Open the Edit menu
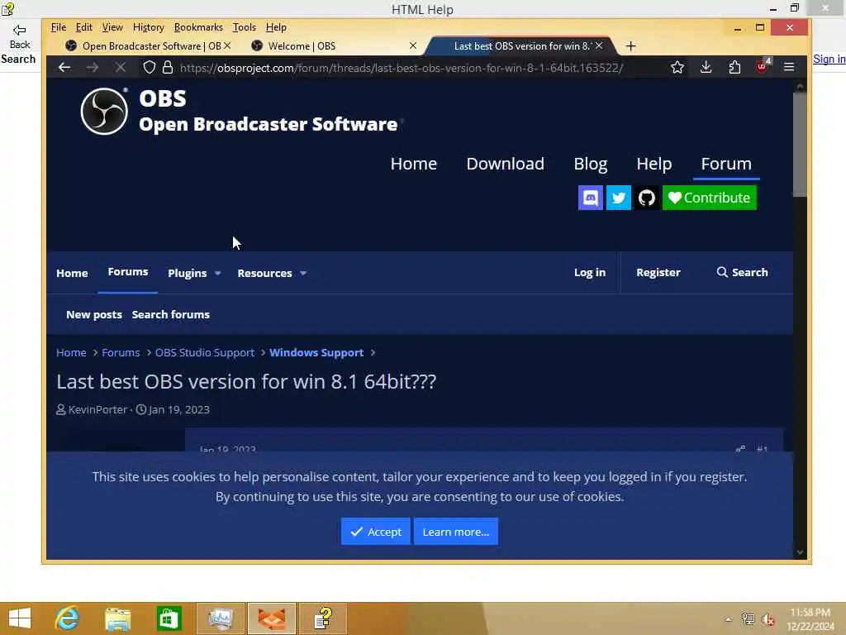This screenshot has height=635, width=846. [x=83, y=27]
